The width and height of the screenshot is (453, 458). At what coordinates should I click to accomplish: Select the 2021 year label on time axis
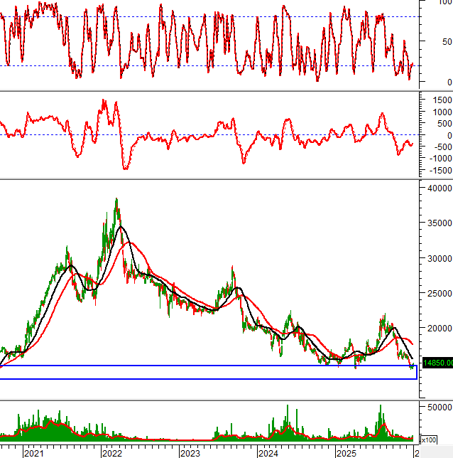point(33,452)
